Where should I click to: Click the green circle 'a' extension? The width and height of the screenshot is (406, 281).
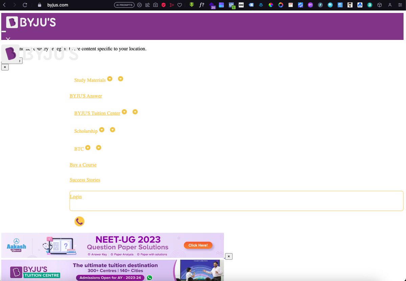(369, 5)
